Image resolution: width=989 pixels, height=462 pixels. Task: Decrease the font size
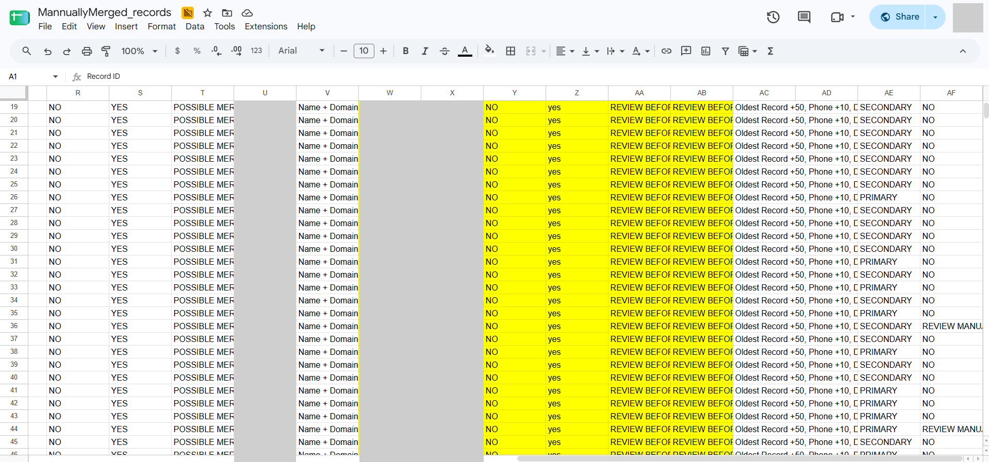pos(343,51)
